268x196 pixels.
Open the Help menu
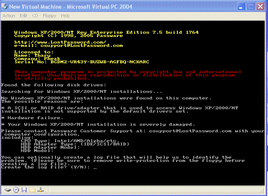click(x=65, y=16)
